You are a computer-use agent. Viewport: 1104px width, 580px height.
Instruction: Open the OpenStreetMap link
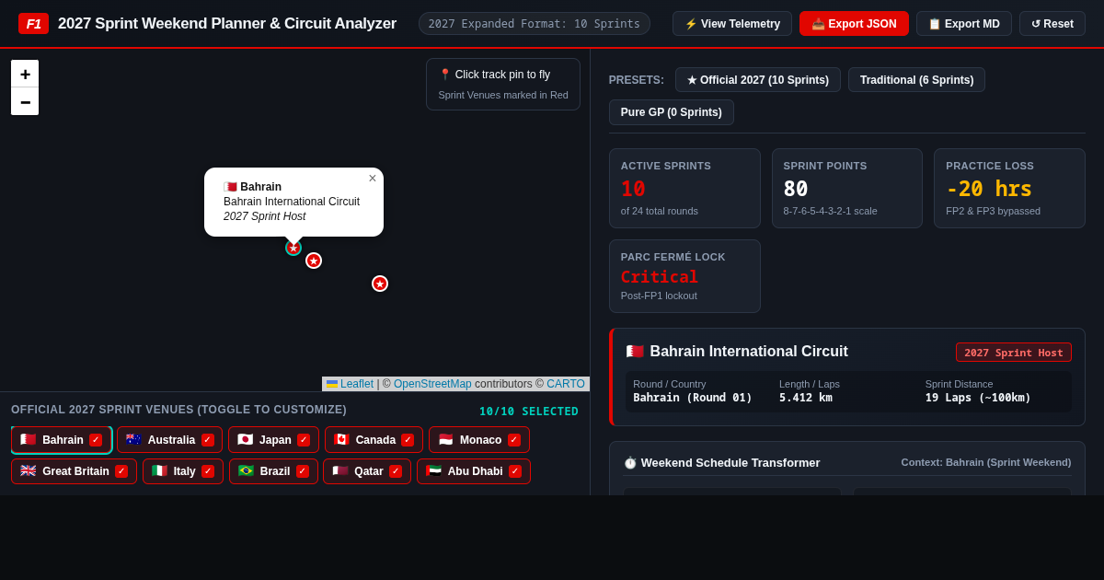pyautogui.click(x=432, y=384)
